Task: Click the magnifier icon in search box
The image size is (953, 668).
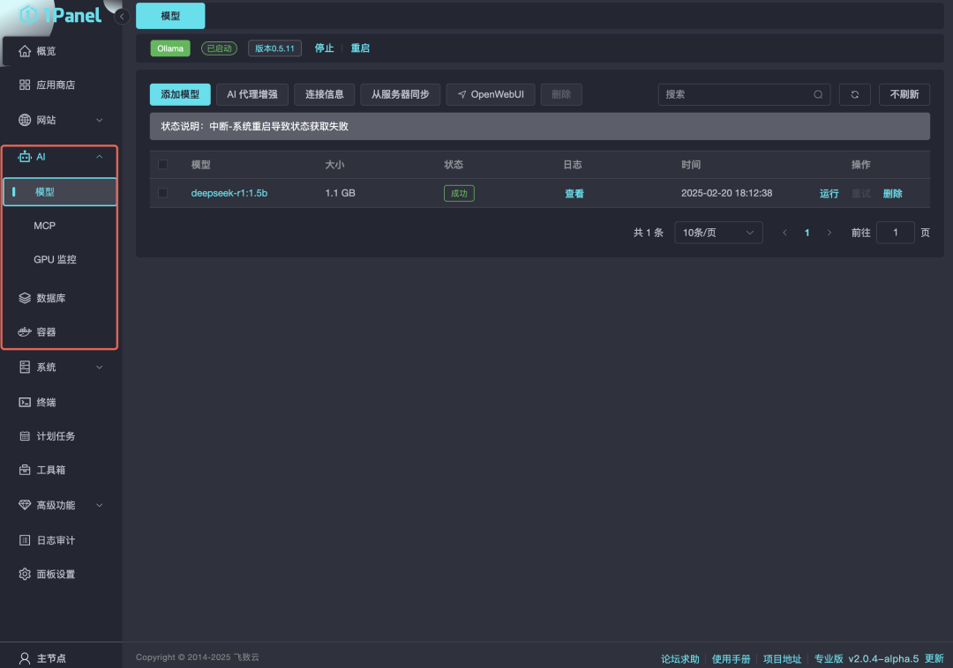Action: tap(818, 94)
